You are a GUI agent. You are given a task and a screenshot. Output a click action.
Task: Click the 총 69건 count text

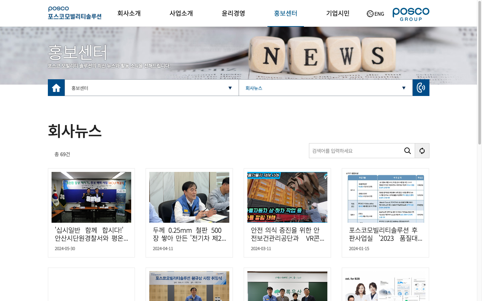[x=62, y=154]
